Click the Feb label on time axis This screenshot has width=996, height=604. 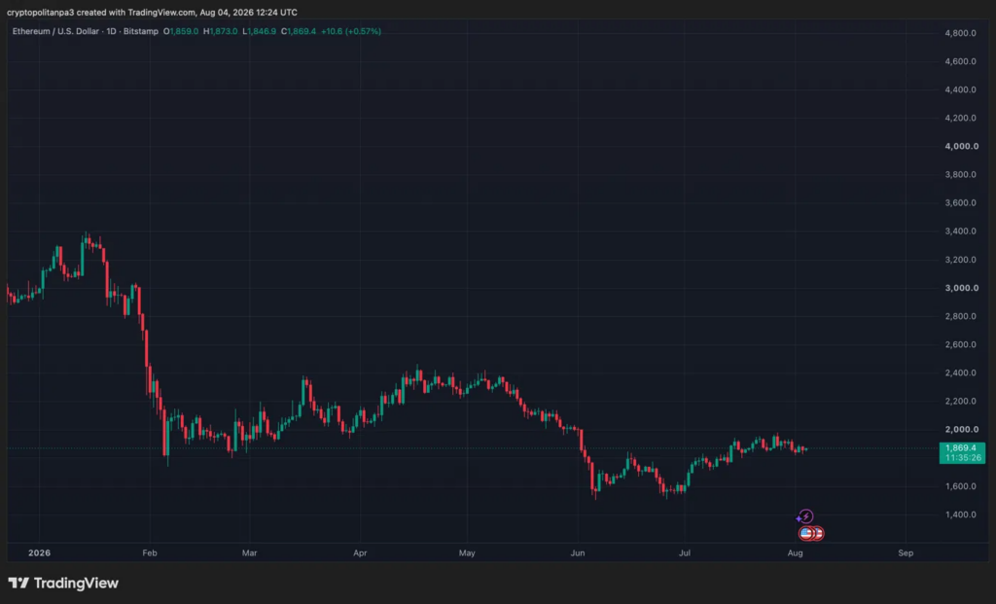(x=150, y=553)
